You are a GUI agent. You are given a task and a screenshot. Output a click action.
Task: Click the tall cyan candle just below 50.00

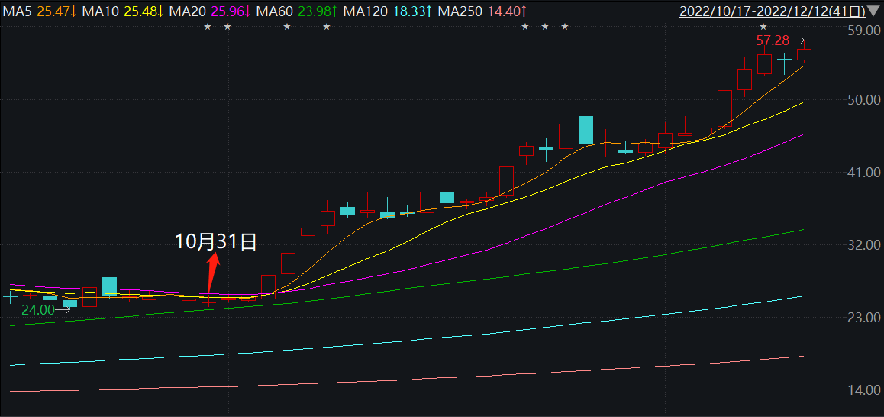[586, 131]
